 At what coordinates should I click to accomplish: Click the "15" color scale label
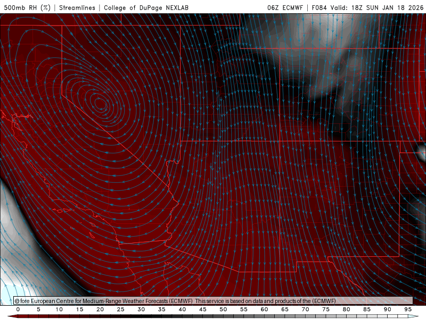[x=79, y=309]
